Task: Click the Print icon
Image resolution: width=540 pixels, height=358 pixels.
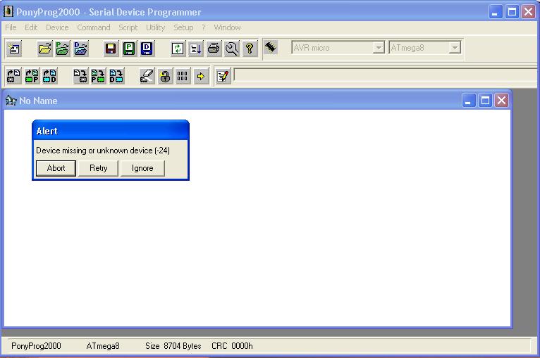Action: [x=214, y=49]
